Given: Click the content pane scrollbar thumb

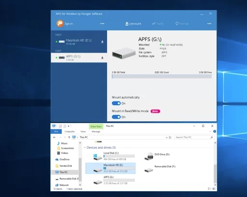Looking at the screenshot, I should click(215, 174).
